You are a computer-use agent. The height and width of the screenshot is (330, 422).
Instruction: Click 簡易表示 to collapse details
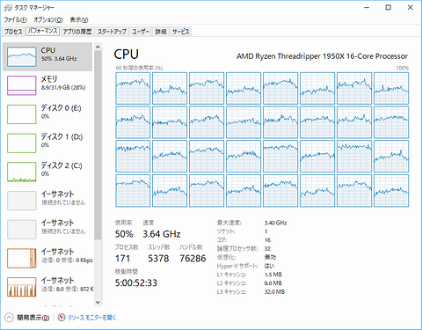tap(27, 318)
